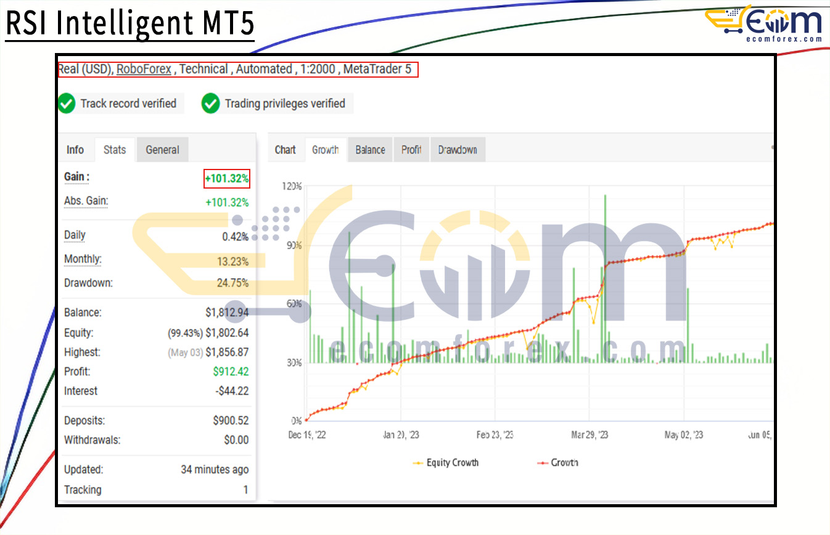Click the underlined Daily stat label
Screen dimensions: 830x535
click(x=75, y=235)
